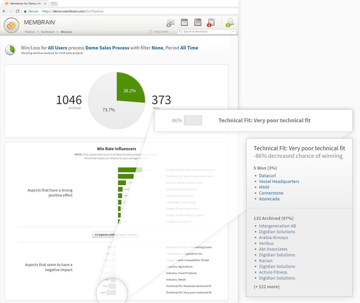Click the top green positive effect bar
Viewport: 360px width, 303px height.
pyautogui.click(x=130, y=170)
